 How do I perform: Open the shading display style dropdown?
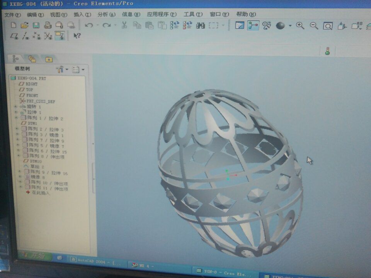(x=290, y=26)
